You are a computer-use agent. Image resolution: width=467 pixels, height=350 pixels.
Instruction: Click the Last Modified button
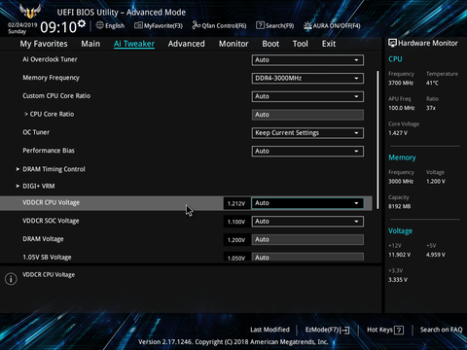(x=269, y=330)
